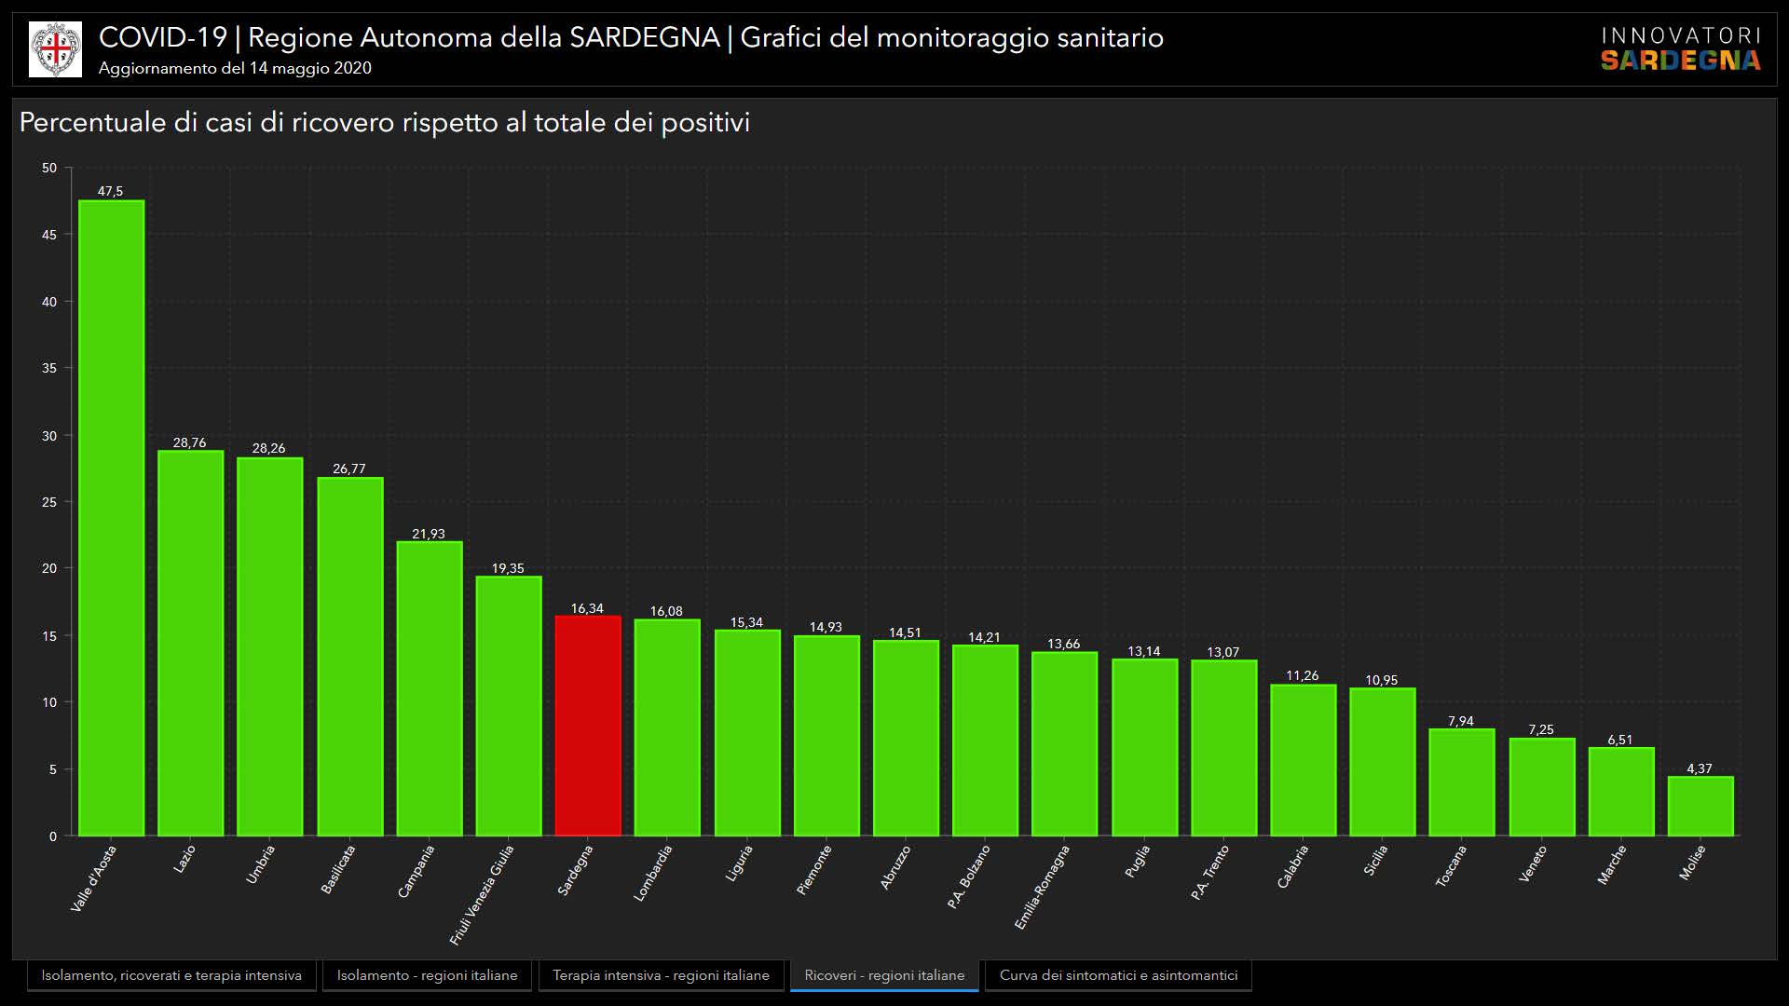This screenshot has height=1006, width=1789.
Task: Click the Toscana axis label
Action: click(x=1451, y=866)
